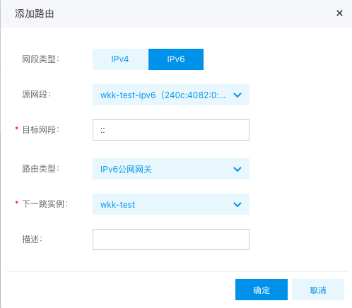This screenshot has width=352, height=308.
Task: Focus the empty 描述 description field
Action: [171, 239]
